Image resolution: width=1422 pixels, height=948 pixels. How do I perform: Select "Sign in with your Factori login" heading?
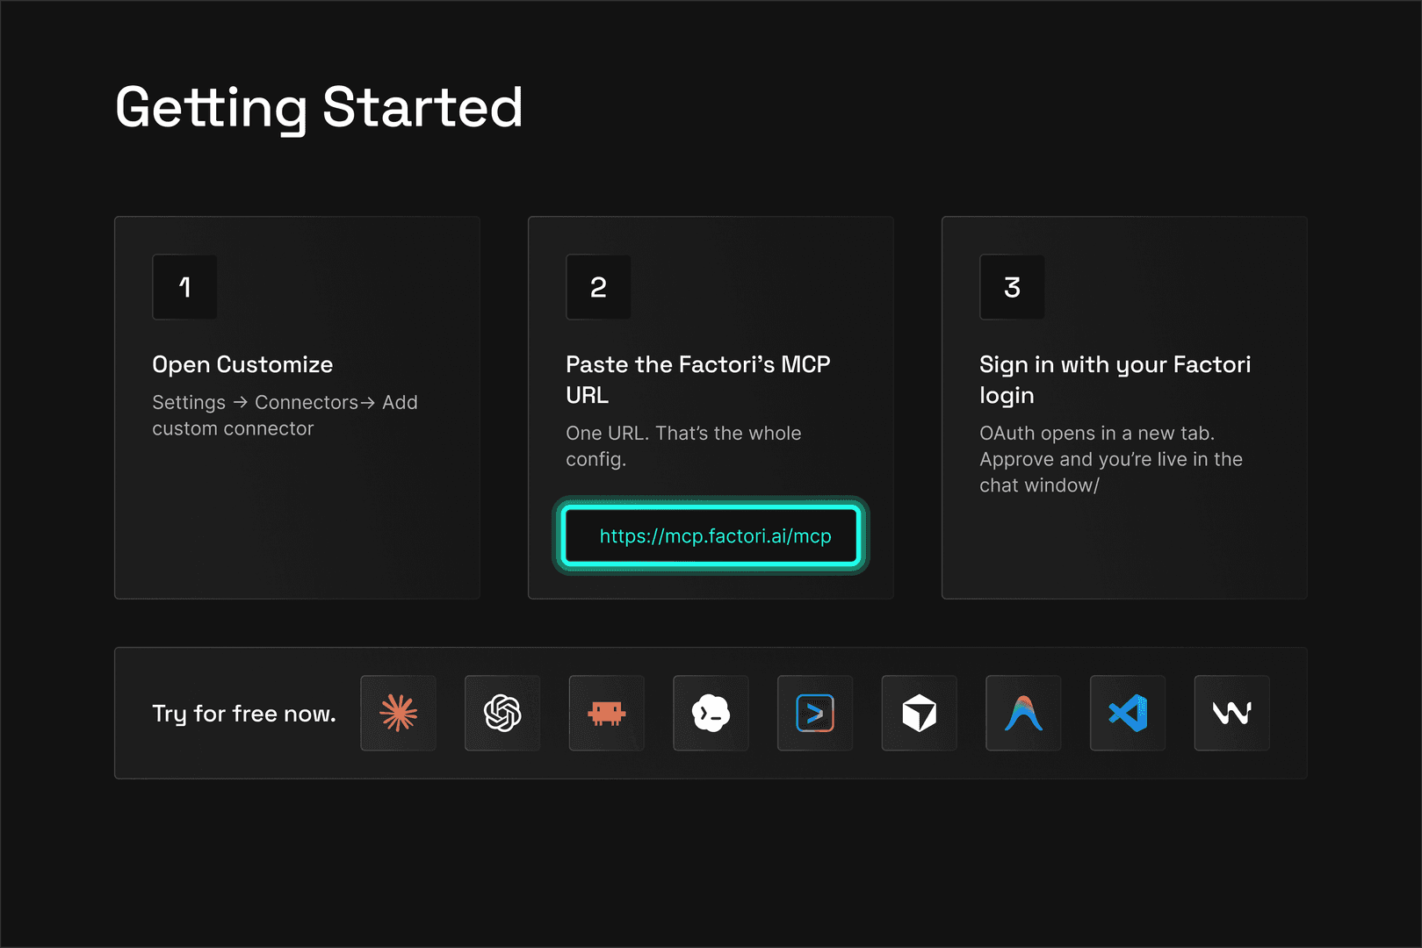point(1115,379)
